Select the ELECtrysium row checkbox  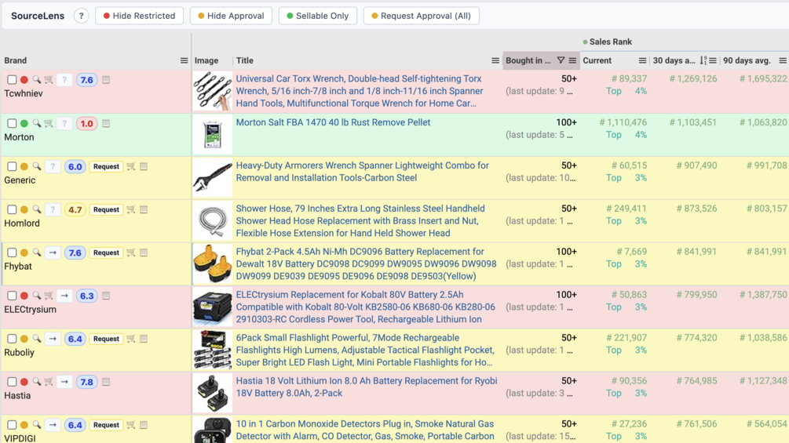tap(12, 296)
